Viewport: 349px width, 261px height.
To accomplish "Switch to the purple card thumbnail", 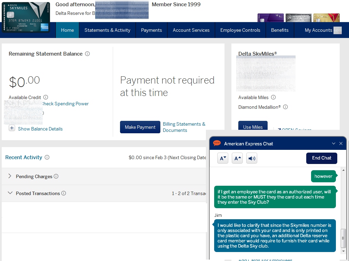I will (x=270, y=18).
